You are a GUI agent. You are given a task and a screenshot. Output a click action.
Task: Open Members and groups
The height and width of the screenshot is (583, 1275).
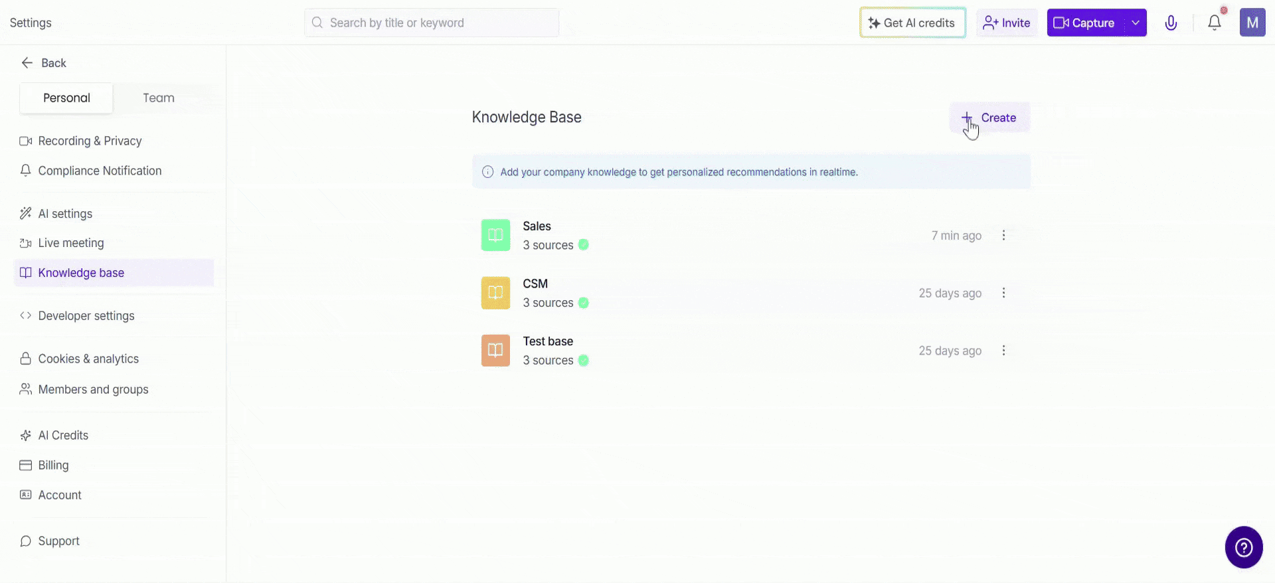[114, 389]
